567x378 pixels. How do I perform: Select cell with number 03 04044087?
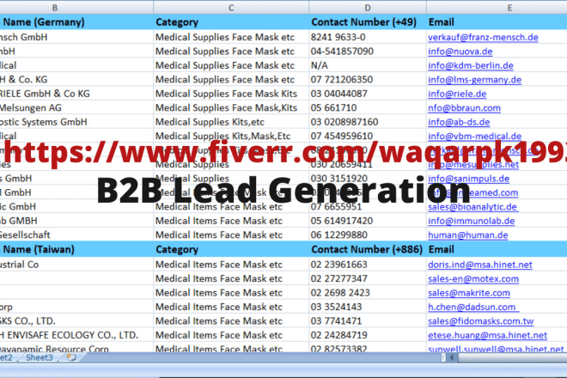click(x=368, y=94)
